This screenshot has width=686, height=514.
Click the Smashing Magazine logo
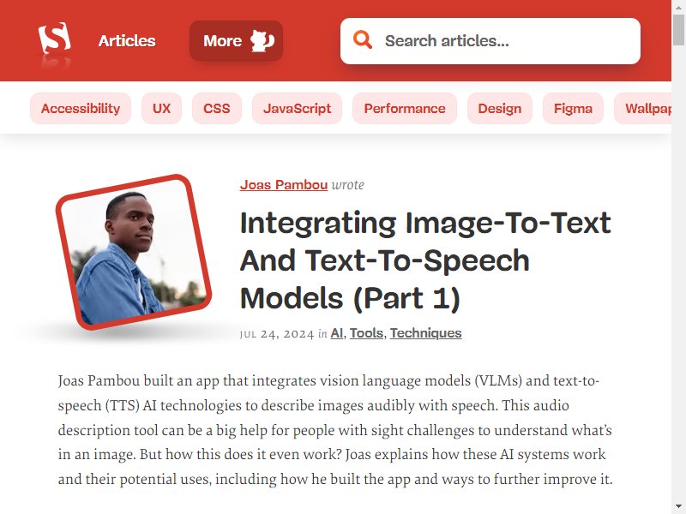click(54, 39)
